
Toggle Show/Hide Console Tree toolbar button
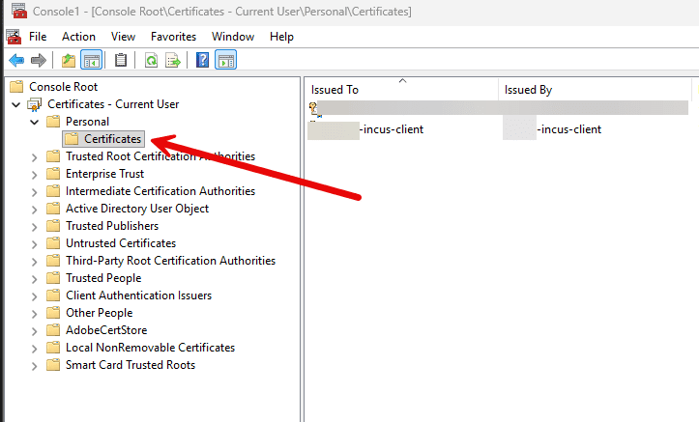click(x=92, y=60)
